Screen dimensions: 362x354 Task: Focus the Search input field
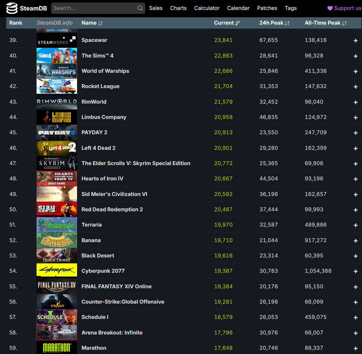pos(98,8)
